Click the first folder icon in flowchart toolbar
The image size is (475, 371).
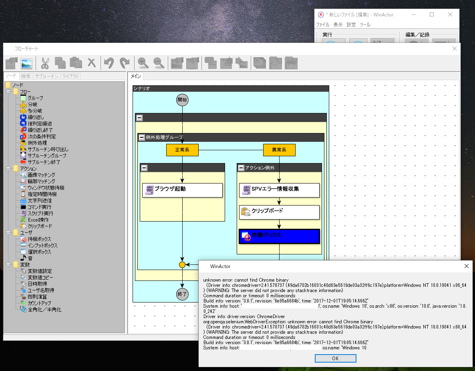pos(12,63)
